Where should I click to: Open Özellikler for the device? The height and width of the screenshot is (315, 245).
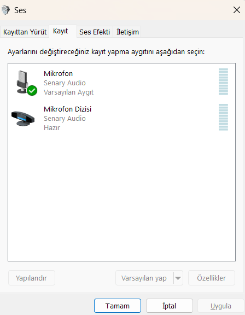pyautogui.click(x=212, y=278)
